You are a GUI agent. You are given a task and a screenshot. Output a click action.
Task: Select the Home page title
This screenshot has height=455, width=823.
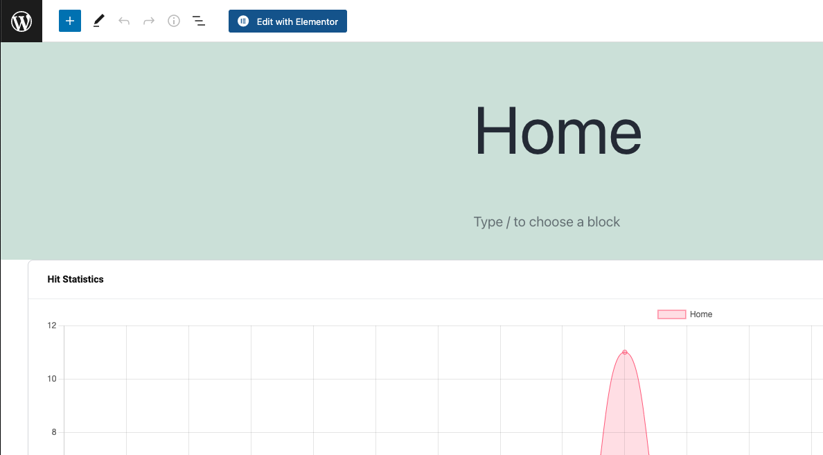coord(558,131)
